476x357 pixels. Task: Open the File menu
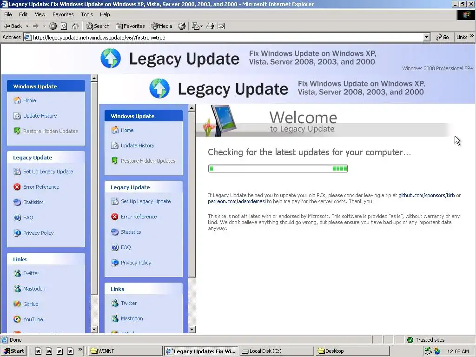8,14
